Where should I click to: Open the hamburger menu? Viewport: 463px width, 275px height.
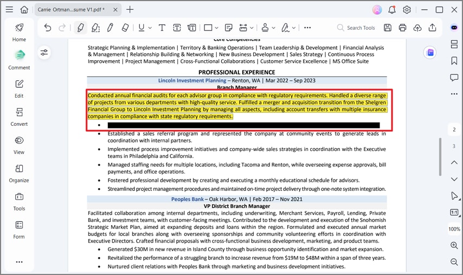9,9
